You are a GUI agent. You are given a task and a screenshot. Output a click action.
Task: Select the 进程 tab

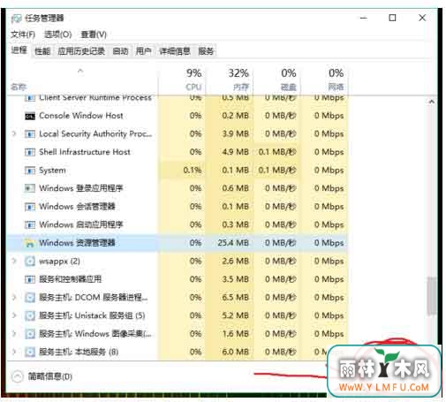point(19,50)
